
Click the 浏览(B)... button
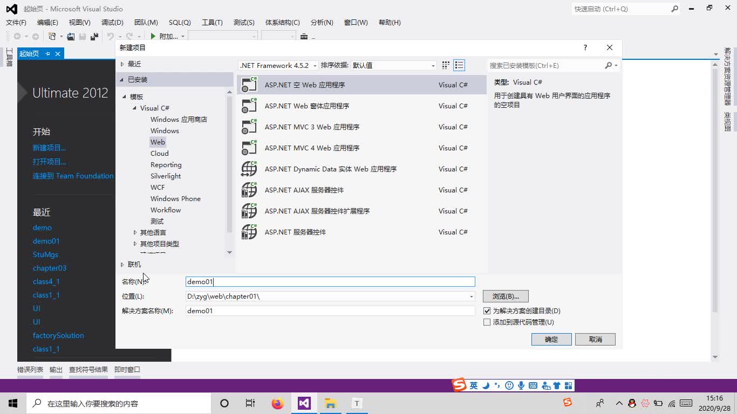506,296
